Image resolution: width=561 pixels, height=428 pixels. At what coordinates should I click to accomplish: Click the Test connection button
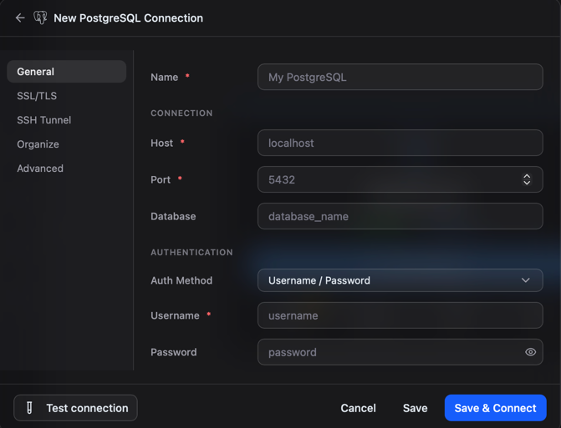[75, 408]
